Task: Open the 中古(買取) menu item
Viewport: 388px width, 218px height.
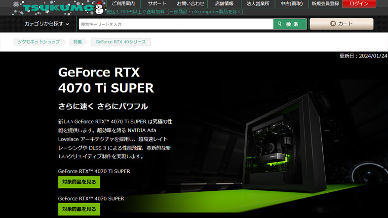Action: pyautogui.click(x=292, y=4)
